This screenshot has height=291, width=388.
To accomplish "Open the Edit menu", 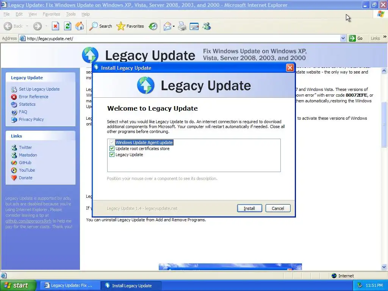I will pos(19,14).
